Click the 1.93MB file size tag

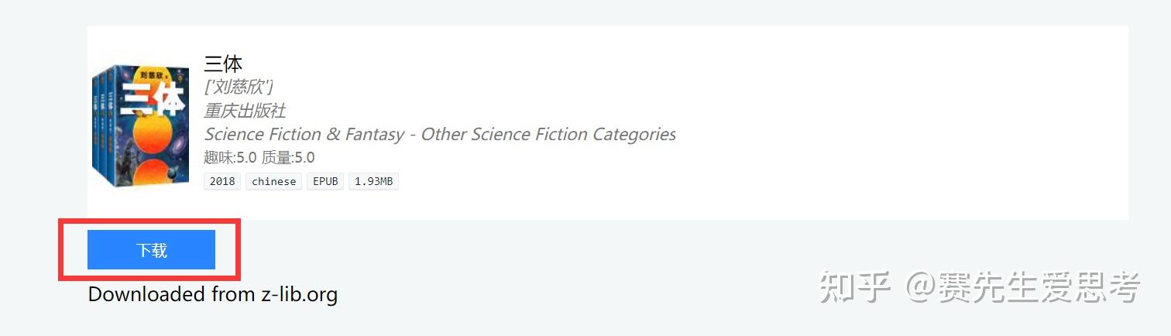click(x=373, y=181)
